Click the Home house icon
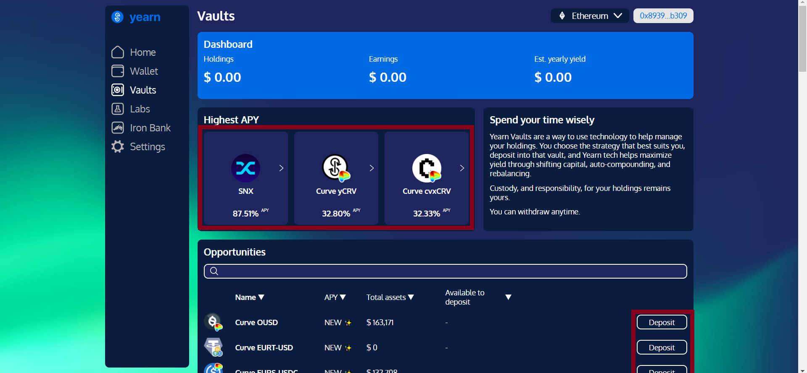Viewport: 807px width, 373px height. click(118, 52)
